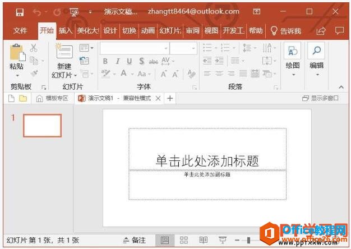Click Show Multiple Windows (显示多窗口)

321,98
